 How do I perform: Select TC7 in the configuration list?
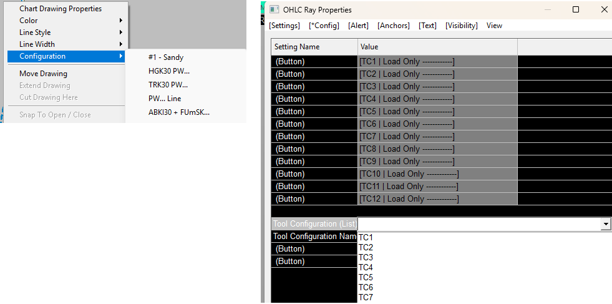pos(366,297)
